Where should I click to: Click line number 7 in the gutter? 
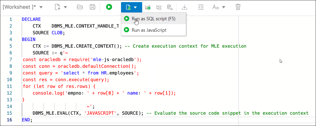pos(10,59)
